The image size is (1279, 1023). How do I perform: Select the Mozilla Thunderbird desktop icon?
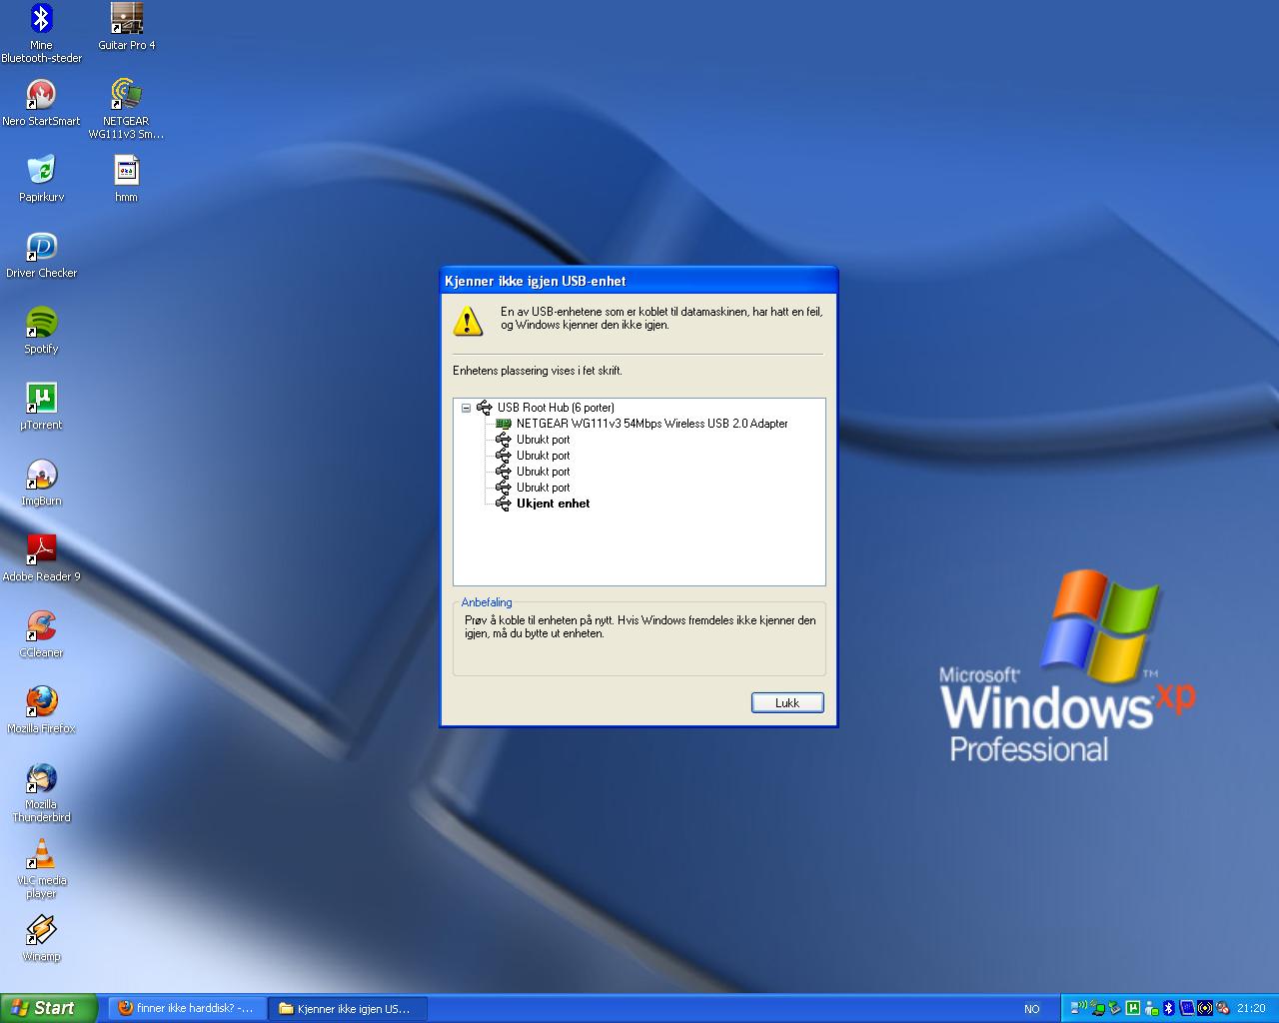[x=41, y=793]
